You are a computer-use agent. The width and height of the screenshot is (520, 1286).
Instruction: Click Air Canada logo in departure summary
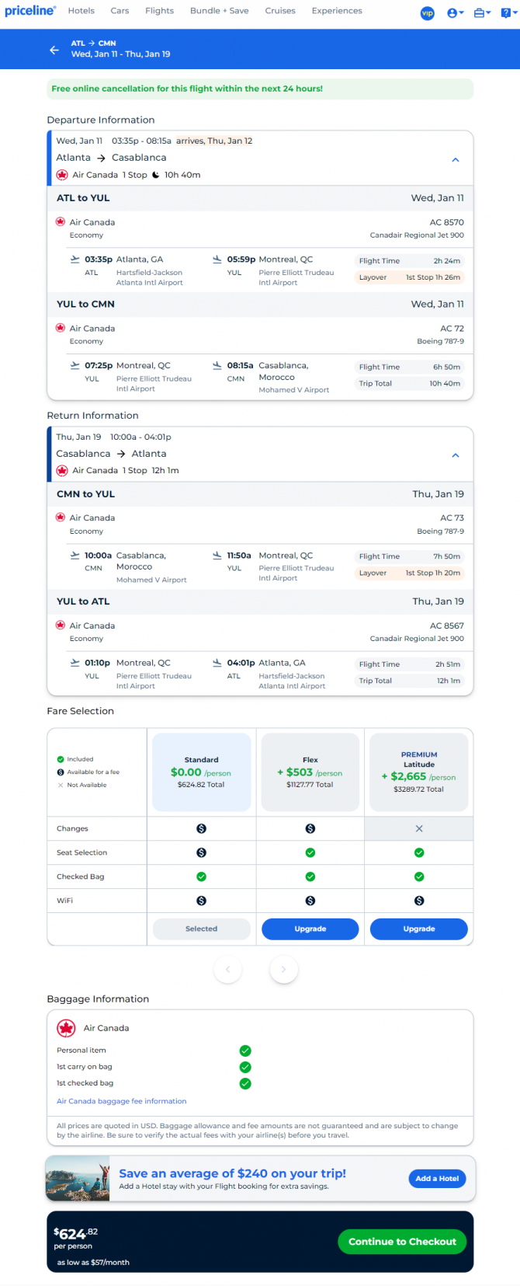[62, 175]
